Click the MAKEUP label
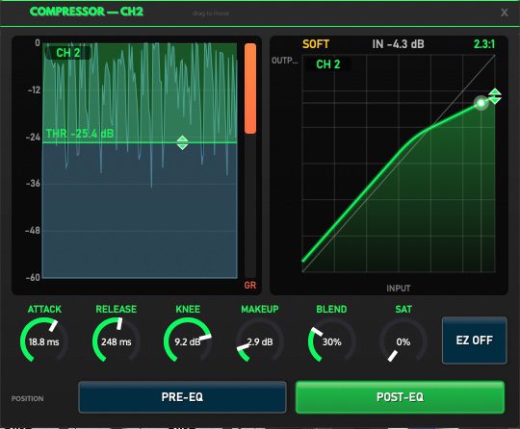Screen dimensions: 520x429 point(260,309)
